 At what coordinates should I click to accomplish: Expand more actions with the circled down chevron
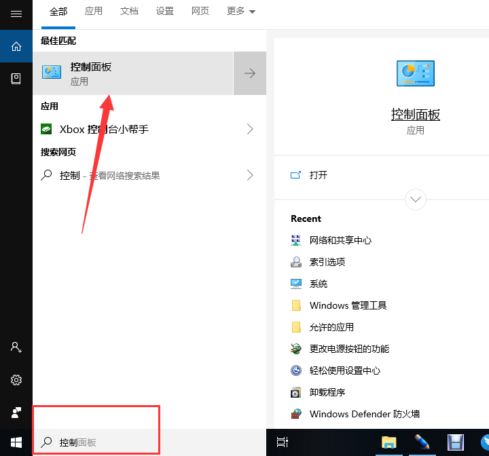point(415,199)
